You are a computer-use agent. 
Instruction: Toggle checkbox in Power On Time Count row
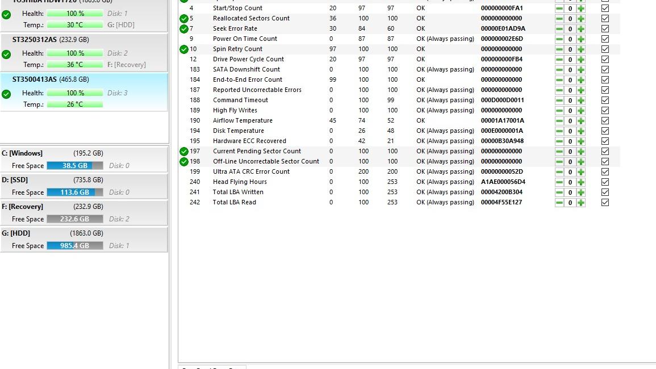click(605, 39)
